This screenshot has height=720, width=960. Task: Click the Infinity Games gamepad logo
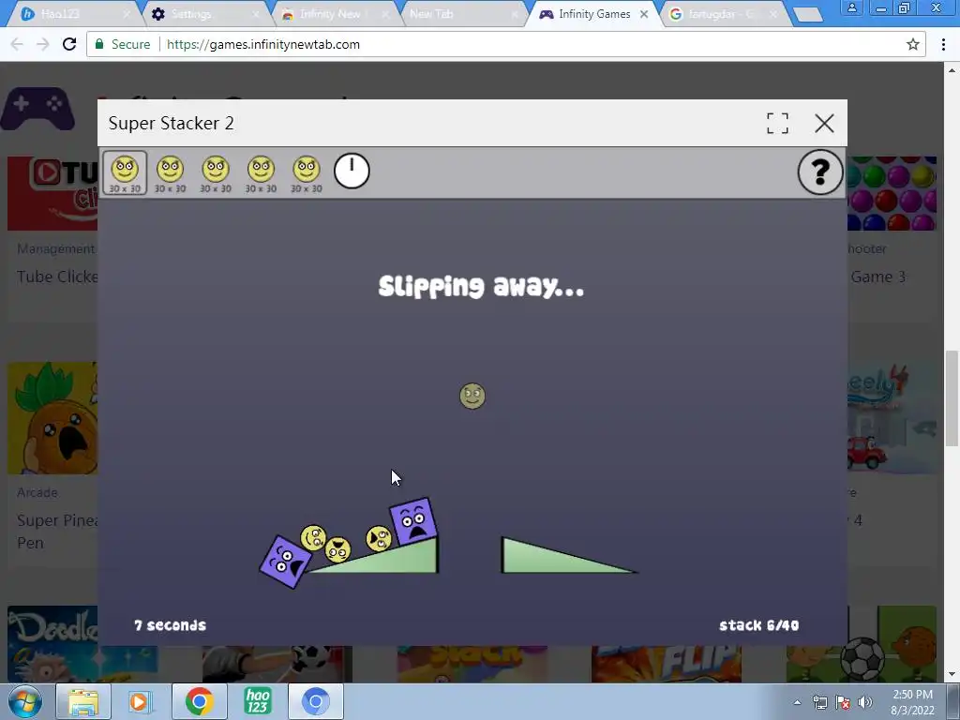[x=37, y=111]
